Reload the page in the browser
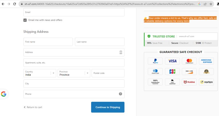Image resolution: width=219 pixels, height=116 pixels. tap(14, 4)
